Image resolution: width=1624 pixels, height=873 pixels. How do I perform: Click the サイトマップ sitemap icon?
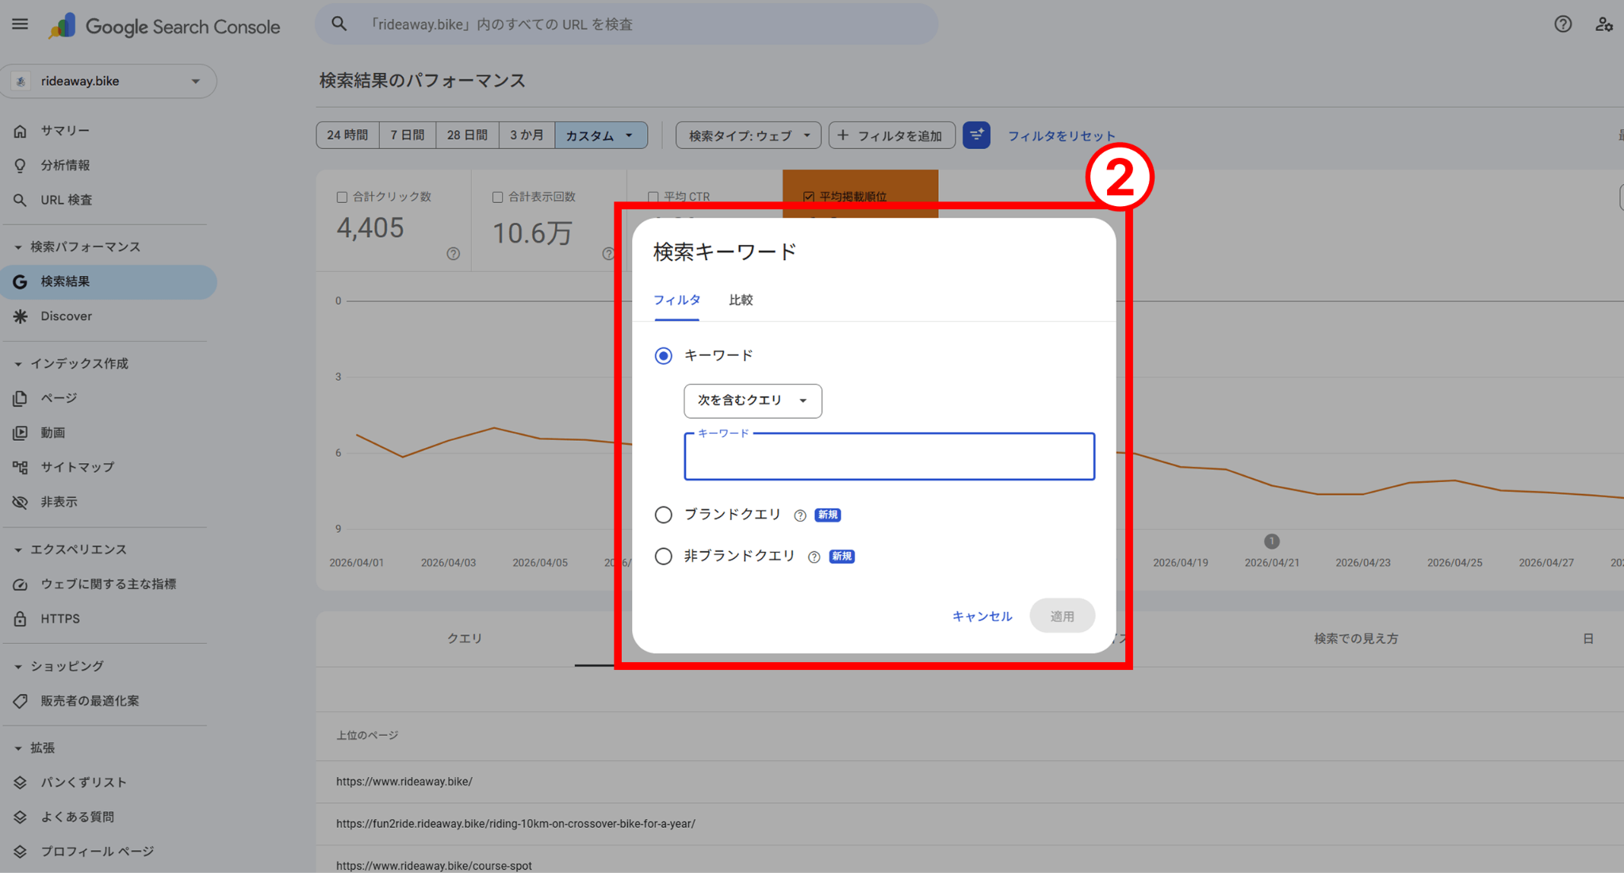(20, 467)
